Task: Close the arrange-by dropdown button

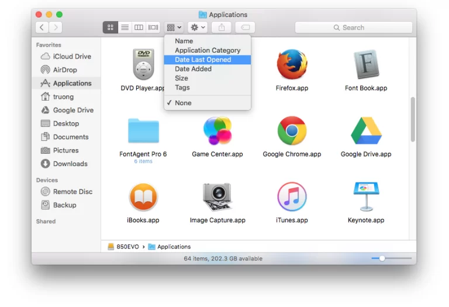Action: click(x=174, y=27)
